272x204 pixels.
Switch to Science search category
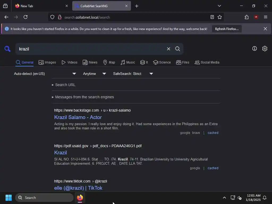[x=162, y=62]
